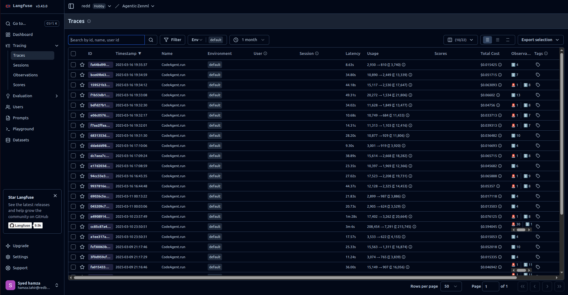Open trace ID dda6dd98
568x295 pixels.
(101, 146)
